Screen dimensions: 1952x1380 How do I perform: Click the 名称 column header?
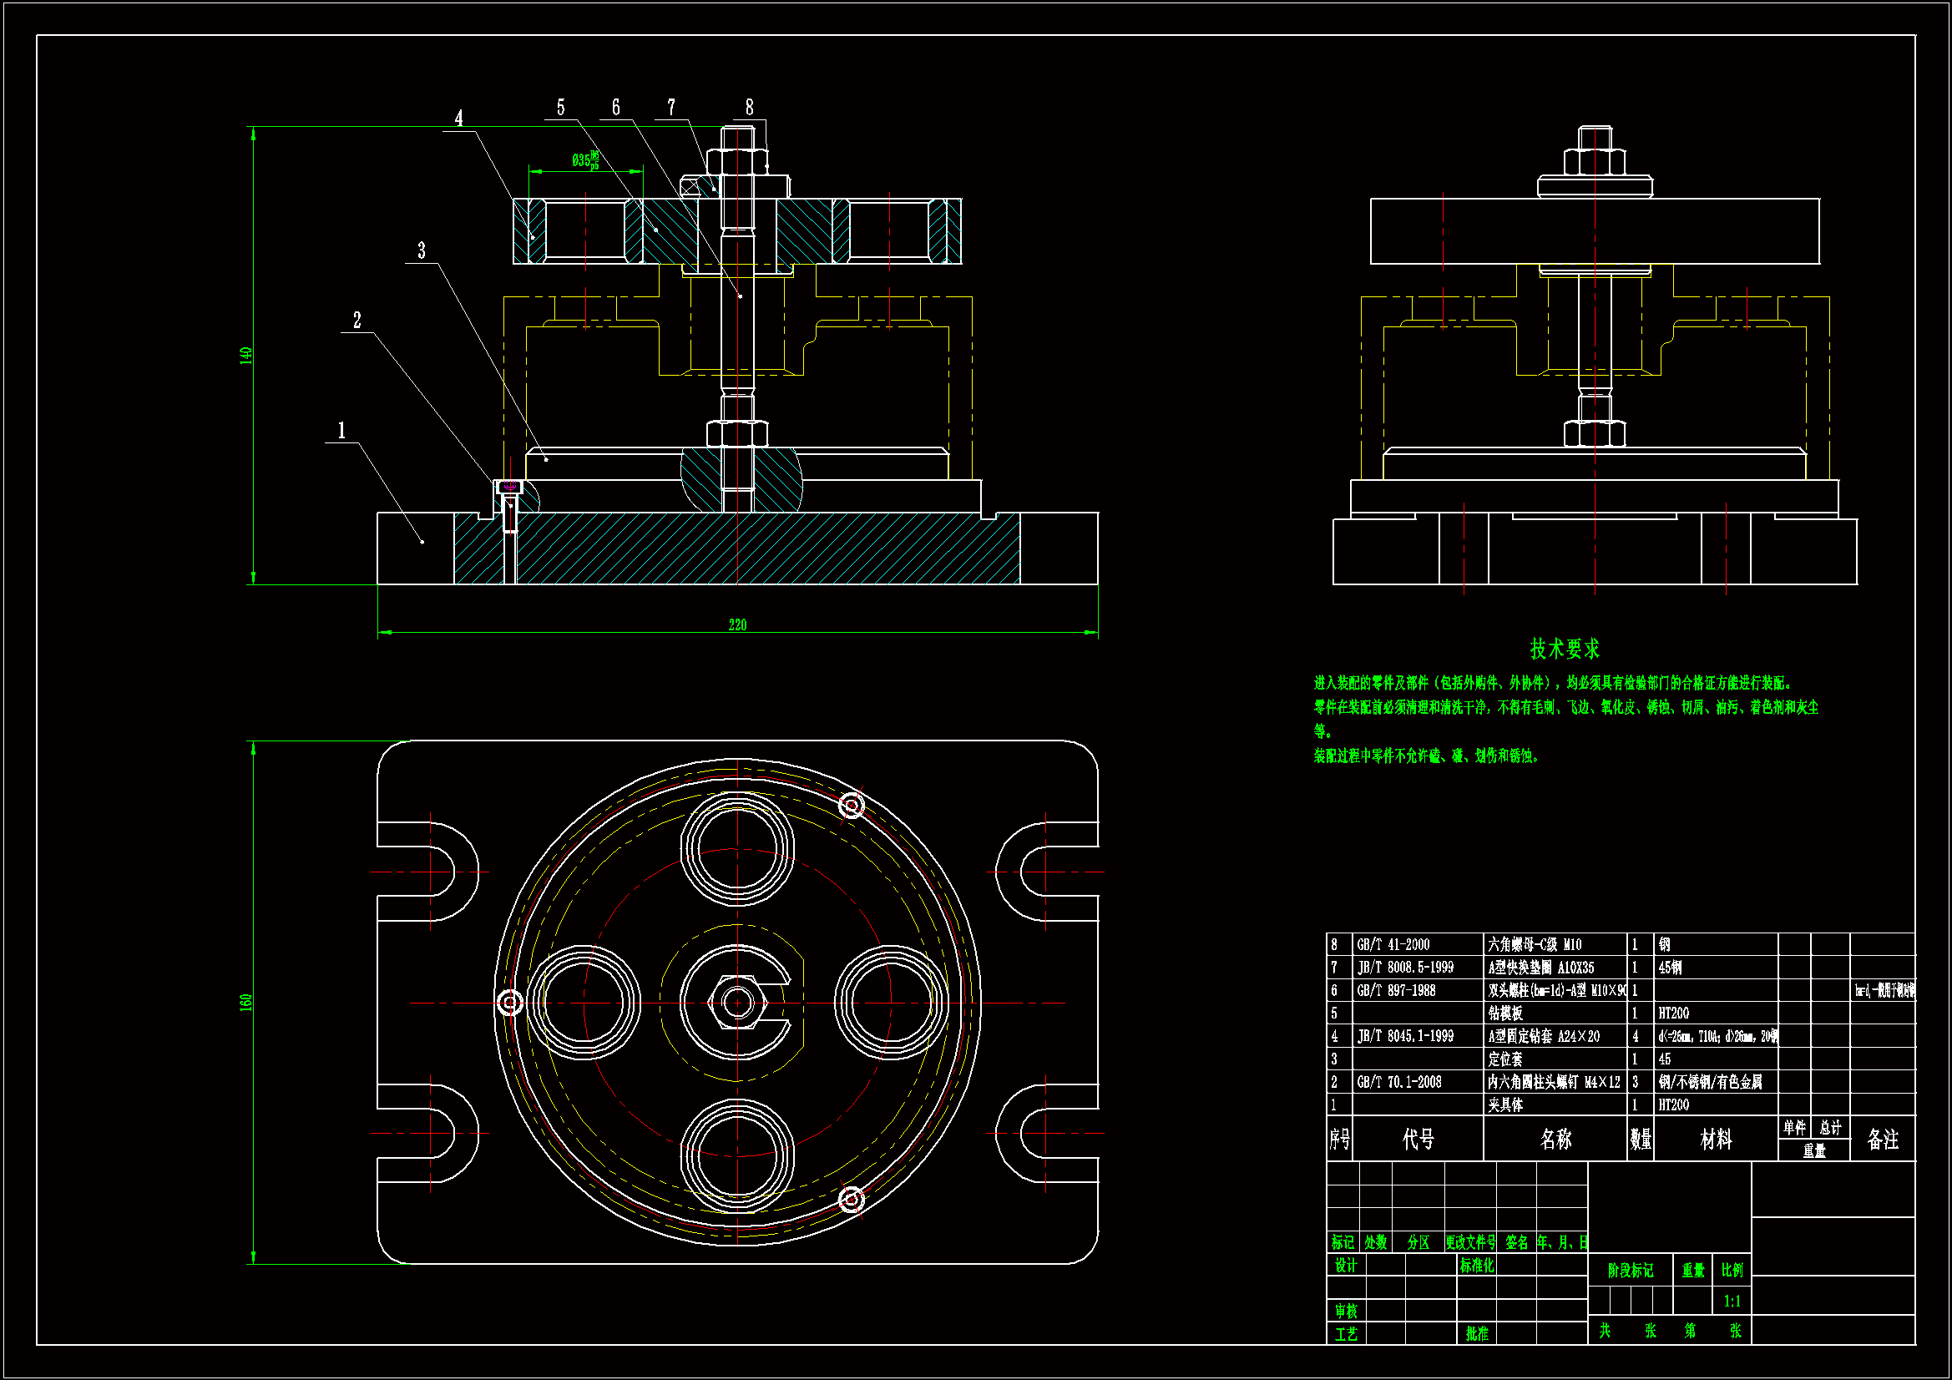pyautogui.click(x=1555, y=1140)
